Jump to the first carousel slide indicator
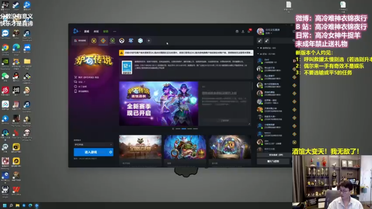Screen dimensions: 372x209 [178, 129]
